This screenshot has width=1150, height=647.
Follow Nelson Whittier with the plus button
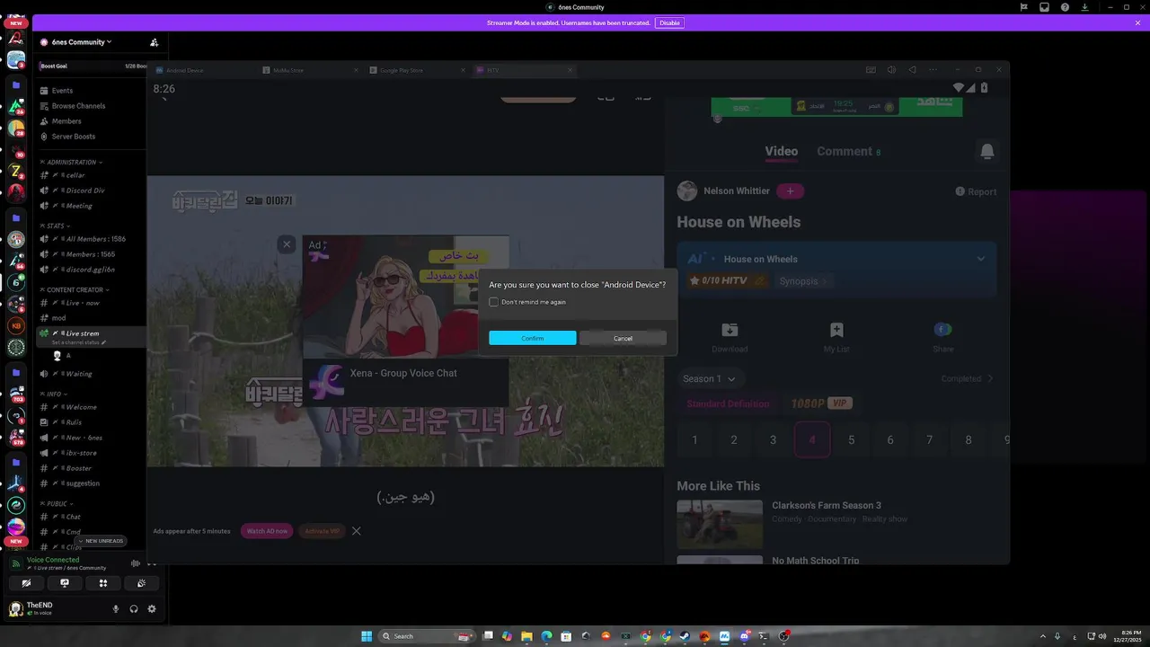(790, 191)
